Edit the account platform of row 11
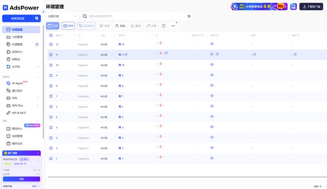Image resolution: width=327 pixels, height=189 pixels. [x=217, y=54]
